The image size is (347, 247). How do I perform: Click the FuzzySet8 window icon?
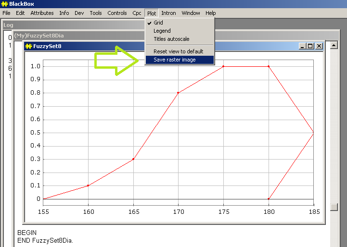[x=28, y=46]
